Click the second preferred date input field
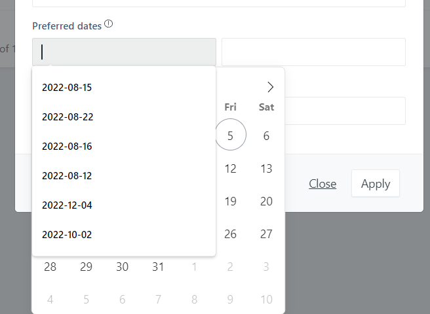The image size is (430, 314). pyautogui.click(x=313, y=52)
